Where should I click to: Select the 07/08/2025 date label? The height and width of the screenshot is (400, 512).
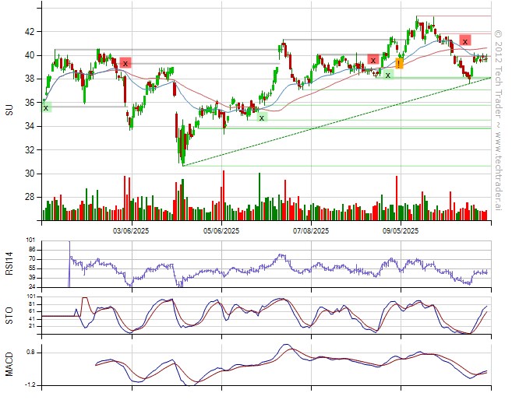[311, 231]
